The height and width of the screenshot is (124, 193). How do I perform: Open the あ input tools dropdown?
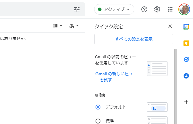click(x=74, y=26)
